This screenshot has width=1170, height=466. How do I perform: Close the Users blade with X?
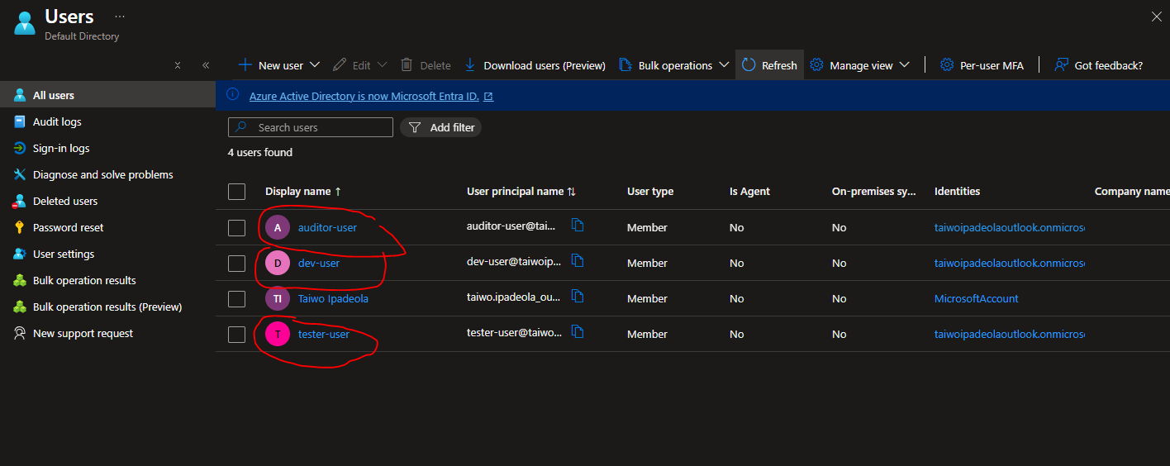tap(1156, 17)
